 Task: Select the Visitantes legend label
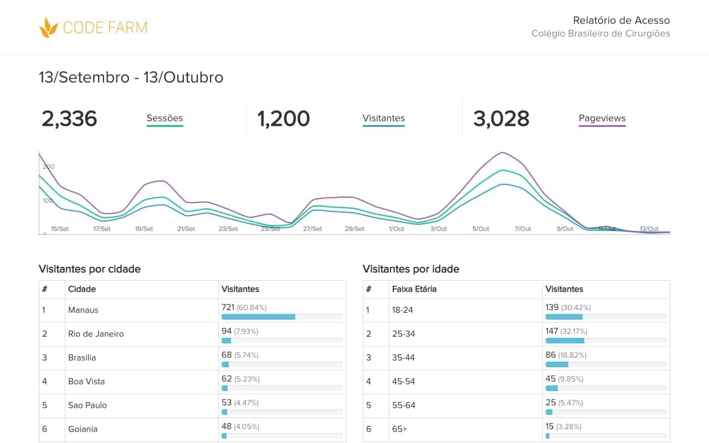tap(383, 118)
